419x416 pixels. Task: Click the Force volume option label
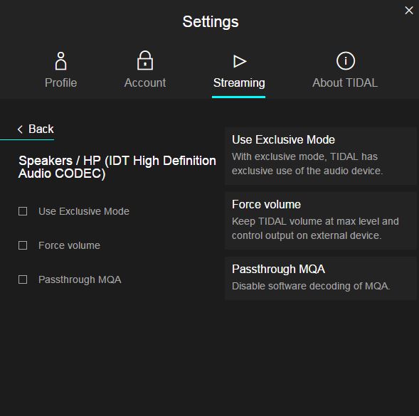click(x=70, y=245)
